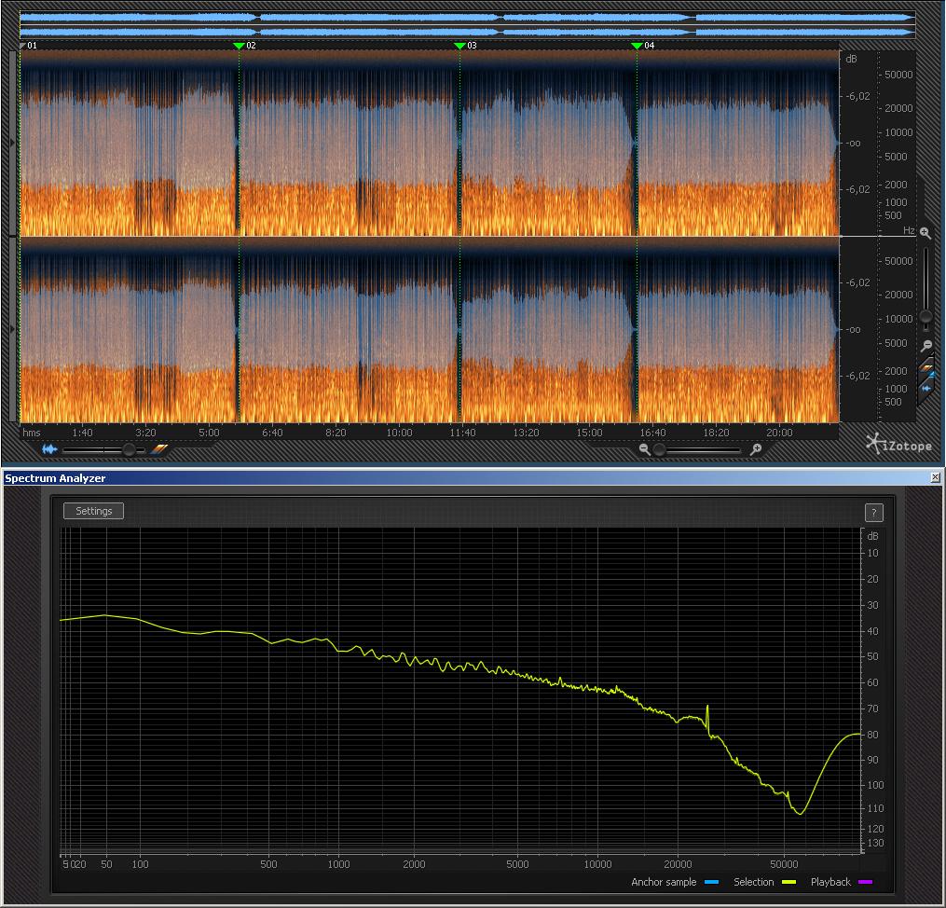Toggle the upper channel selector arrow
Screen dimensions: 946x908
click(13, 143)
